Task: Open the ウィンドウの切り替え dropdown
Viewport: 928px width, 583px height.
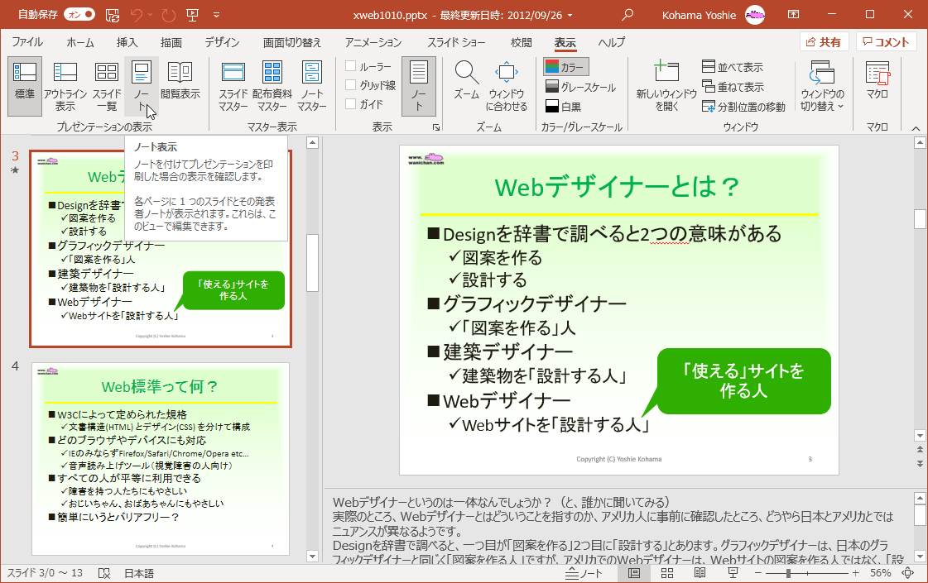Action: coord(821,85)
